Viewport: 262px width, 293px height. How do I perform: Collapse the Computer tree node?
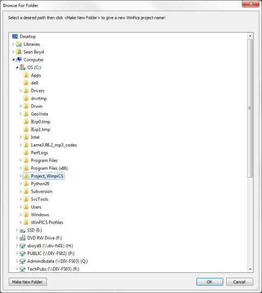[14, 59]
